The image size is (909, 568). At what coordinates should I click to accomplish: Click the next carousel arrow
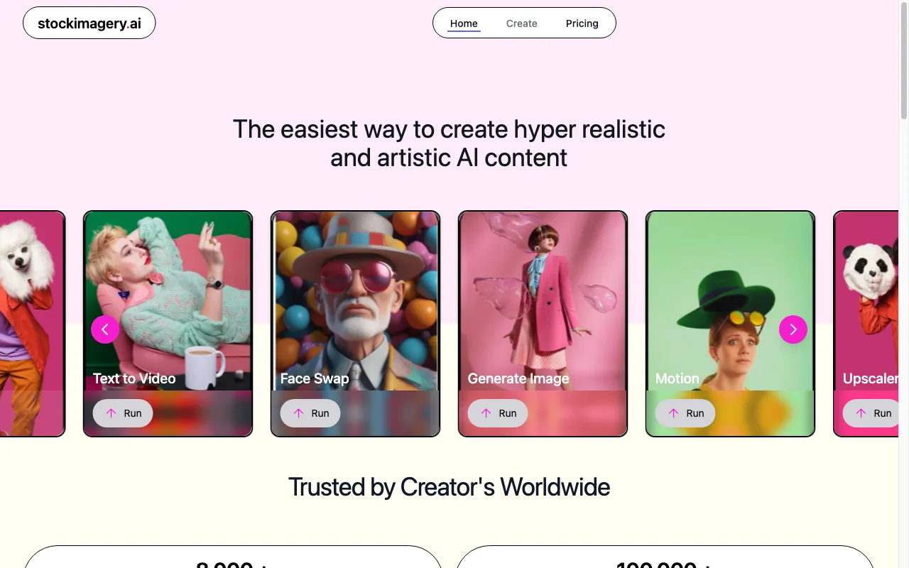tap(793, 329)
